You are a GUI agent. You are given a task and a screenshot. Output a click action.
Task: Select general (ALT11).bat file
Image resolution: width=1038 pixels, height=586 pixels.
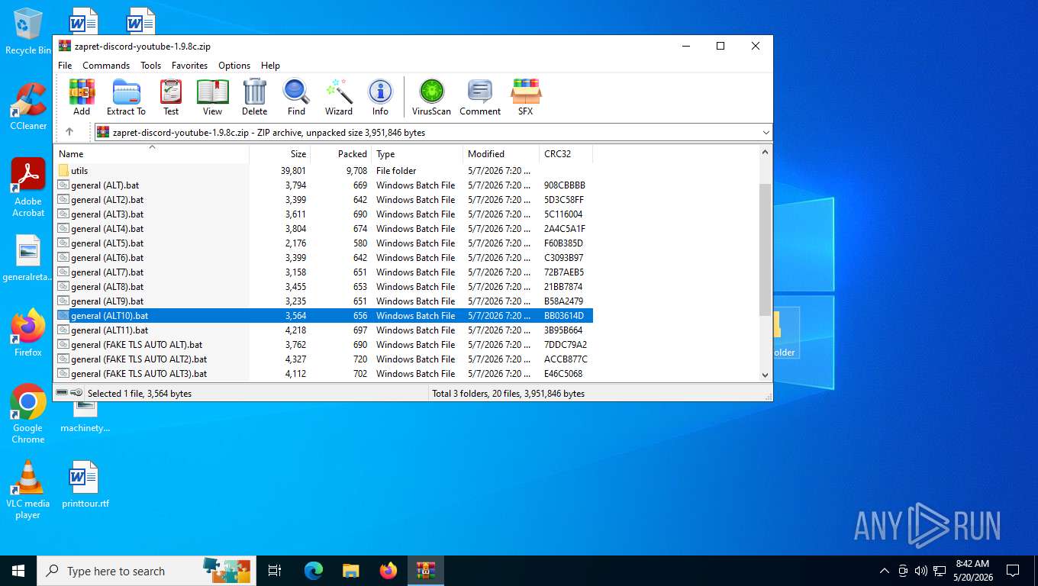[x=323, y=330]
